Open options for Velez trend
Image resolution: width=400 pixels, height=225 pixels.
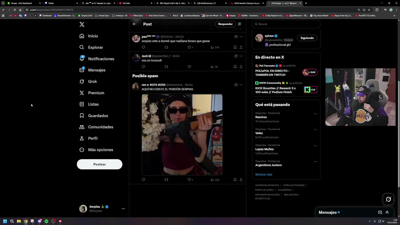(315, 130)
